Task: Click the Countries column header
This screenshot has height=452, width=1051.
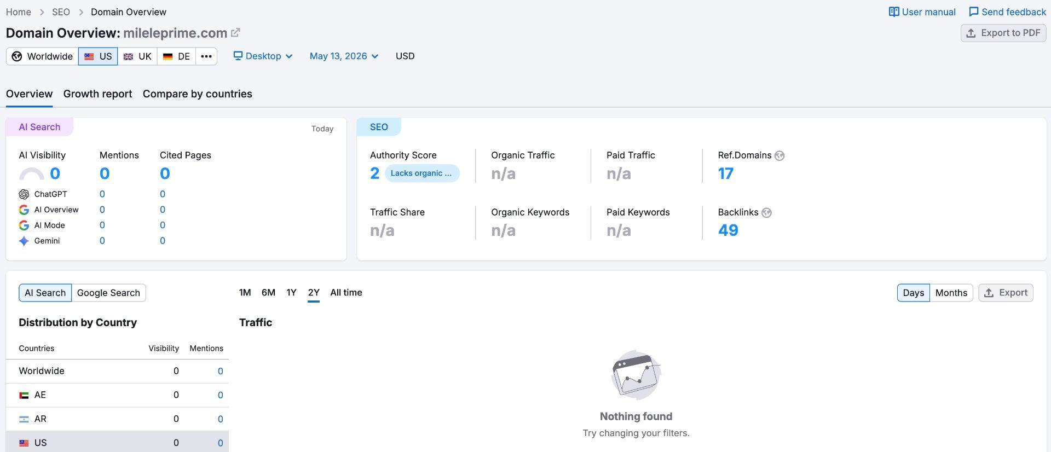Action: (x=37, y=349)
